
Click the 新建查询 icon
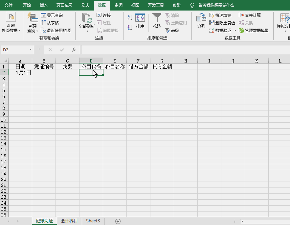(x=33, y=18)
